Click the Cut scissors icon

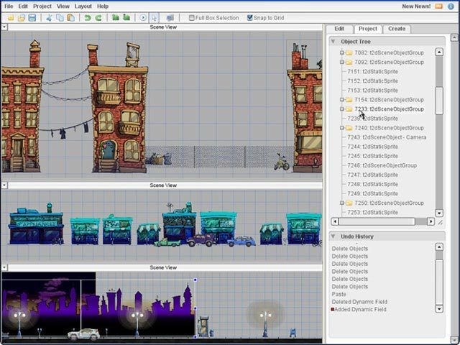[x=48, y=17]
